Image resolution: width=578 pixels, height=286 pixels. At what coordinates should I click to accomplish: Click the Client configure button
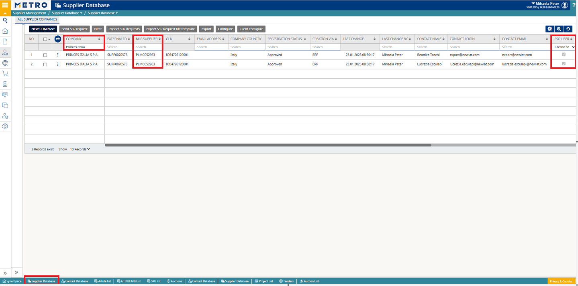251,29
